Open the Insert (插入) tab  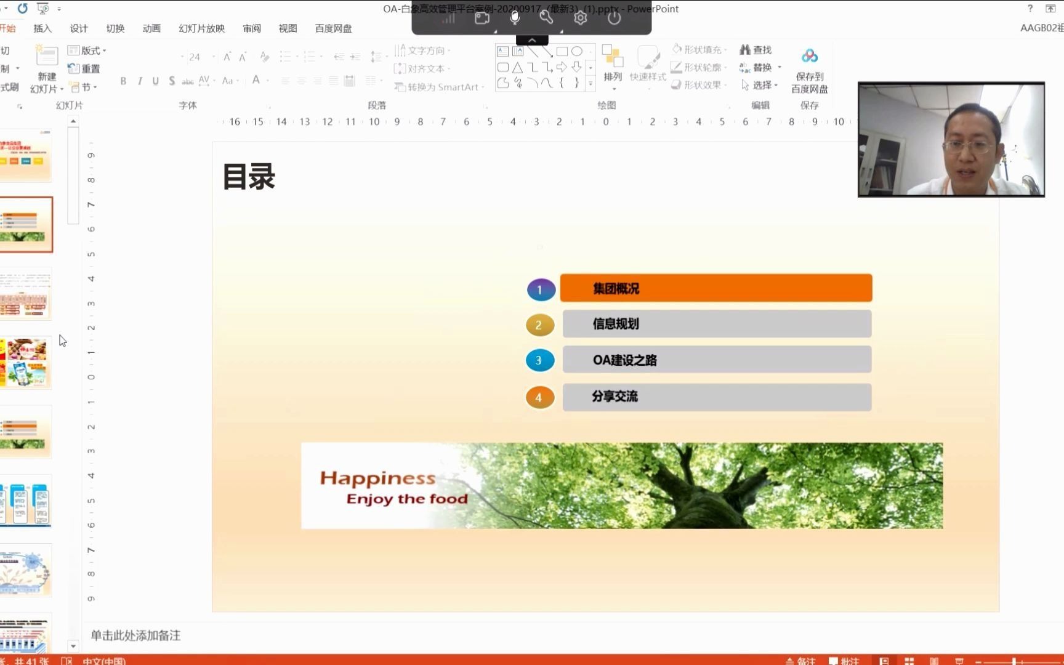click(x=42, y=28)
